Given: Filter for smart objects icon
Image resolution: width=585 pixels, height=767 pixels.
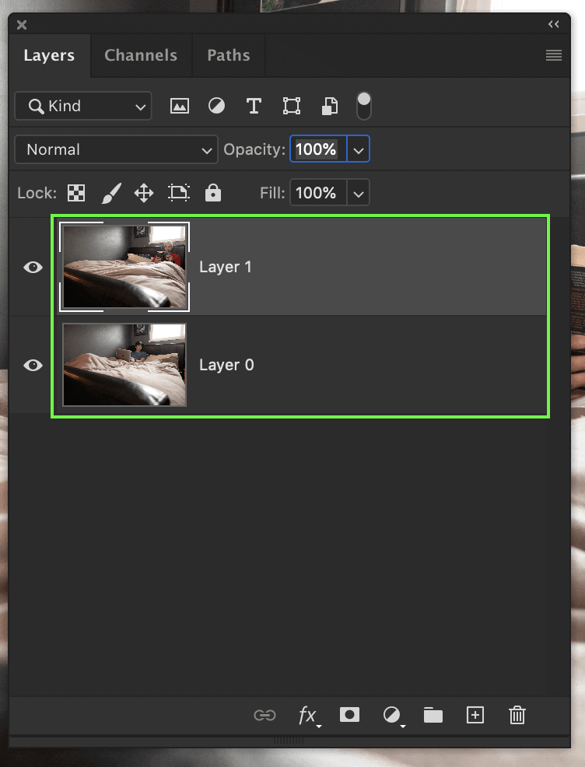Looking at the screenshot, I should point(330,106).
